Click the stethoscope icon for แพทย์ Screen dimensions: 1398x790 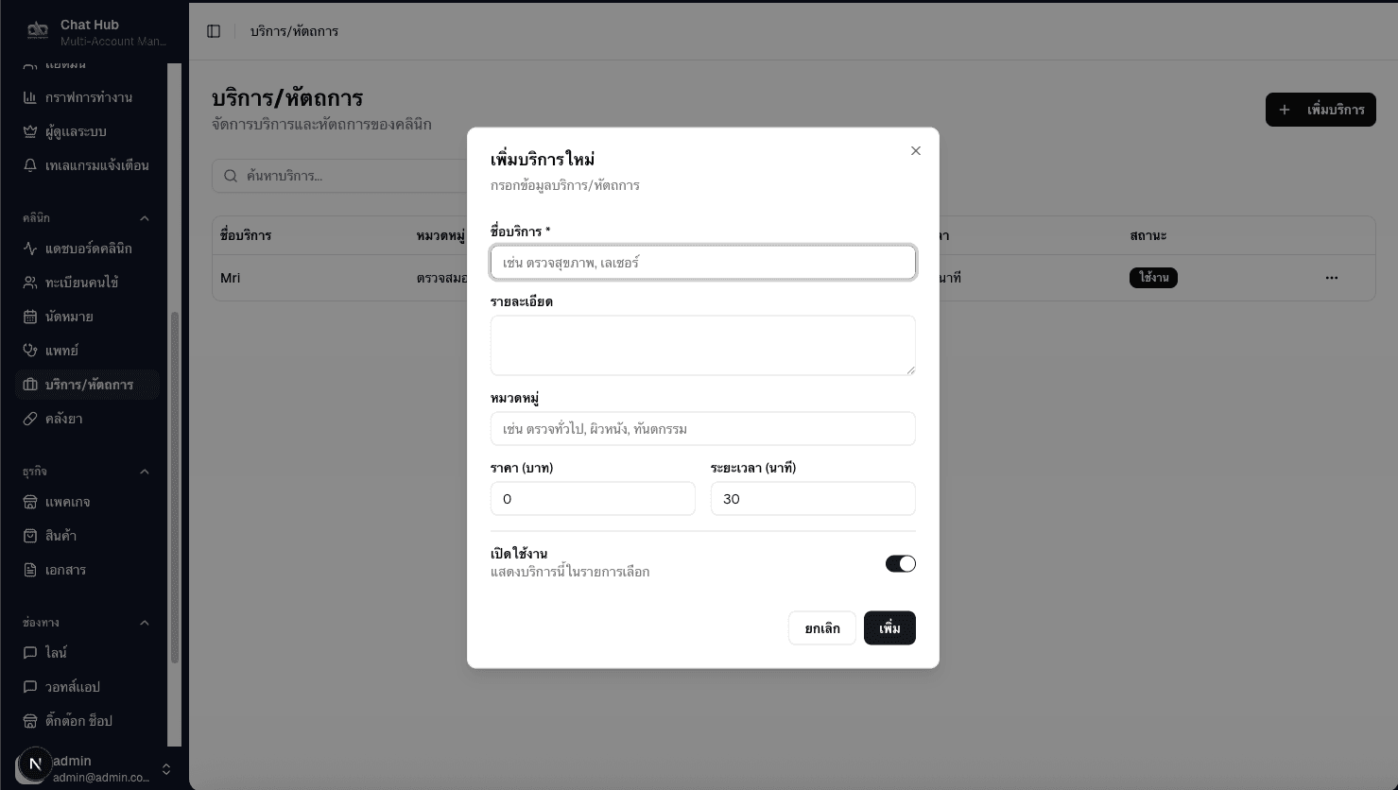point(30,351)
